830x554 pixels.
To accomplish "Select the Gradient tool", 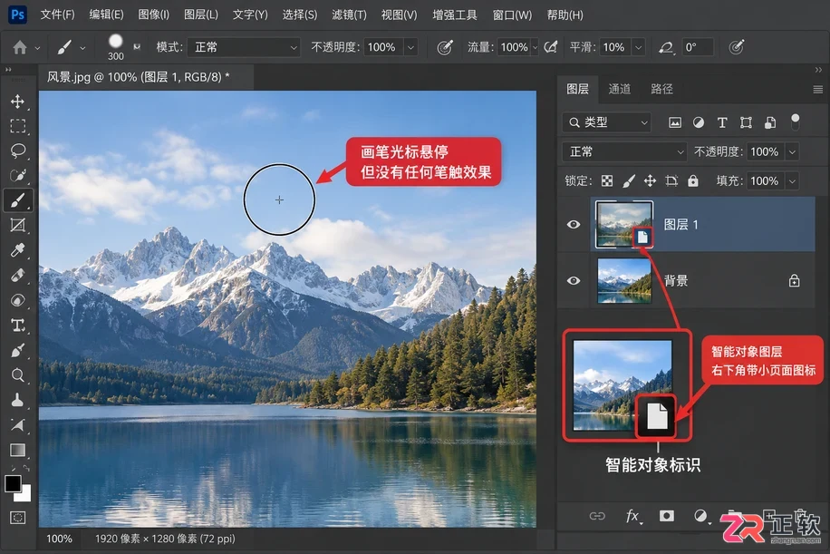I will (x=17, y=450).
